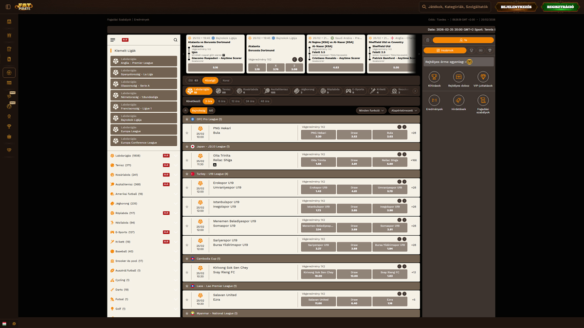
Task: Click the search magnifier in sports panel
Action: point(176,40)
